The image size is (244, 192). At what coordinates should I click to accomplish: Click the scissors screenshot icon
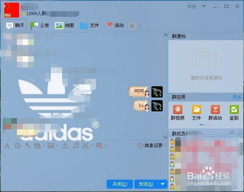86,145
